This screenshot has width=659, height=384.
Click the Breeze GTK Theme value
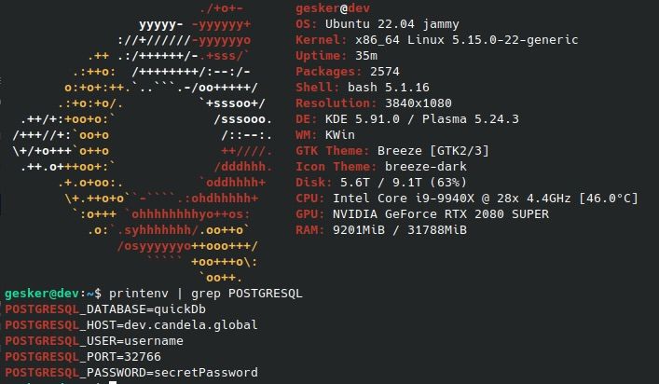tap(432, 151)
